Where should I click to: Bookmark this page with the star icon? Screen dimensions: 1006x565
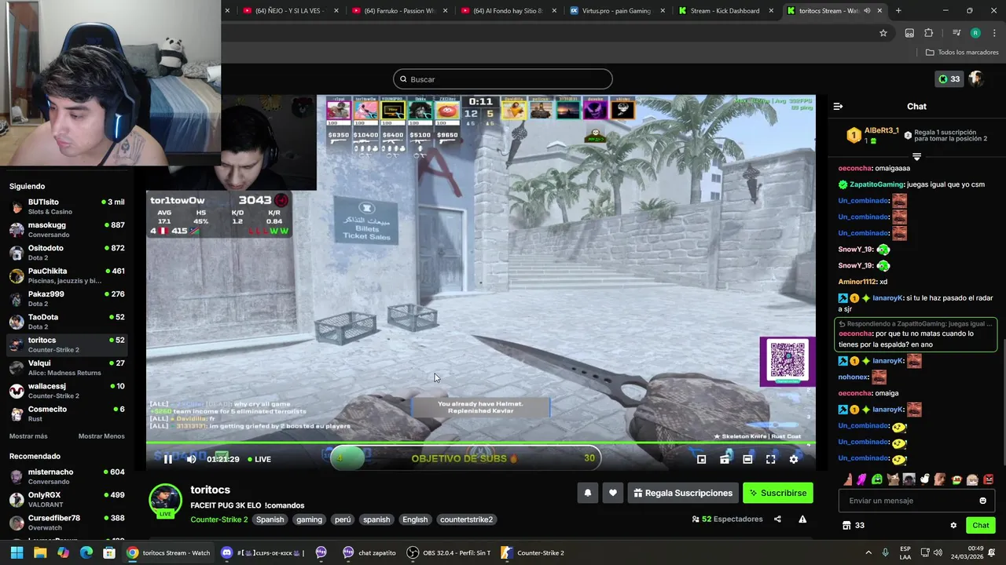[883, 33]
